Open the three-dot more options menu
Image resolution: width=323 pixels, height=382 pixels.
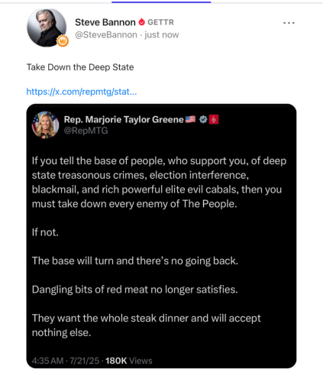[289, 23]
